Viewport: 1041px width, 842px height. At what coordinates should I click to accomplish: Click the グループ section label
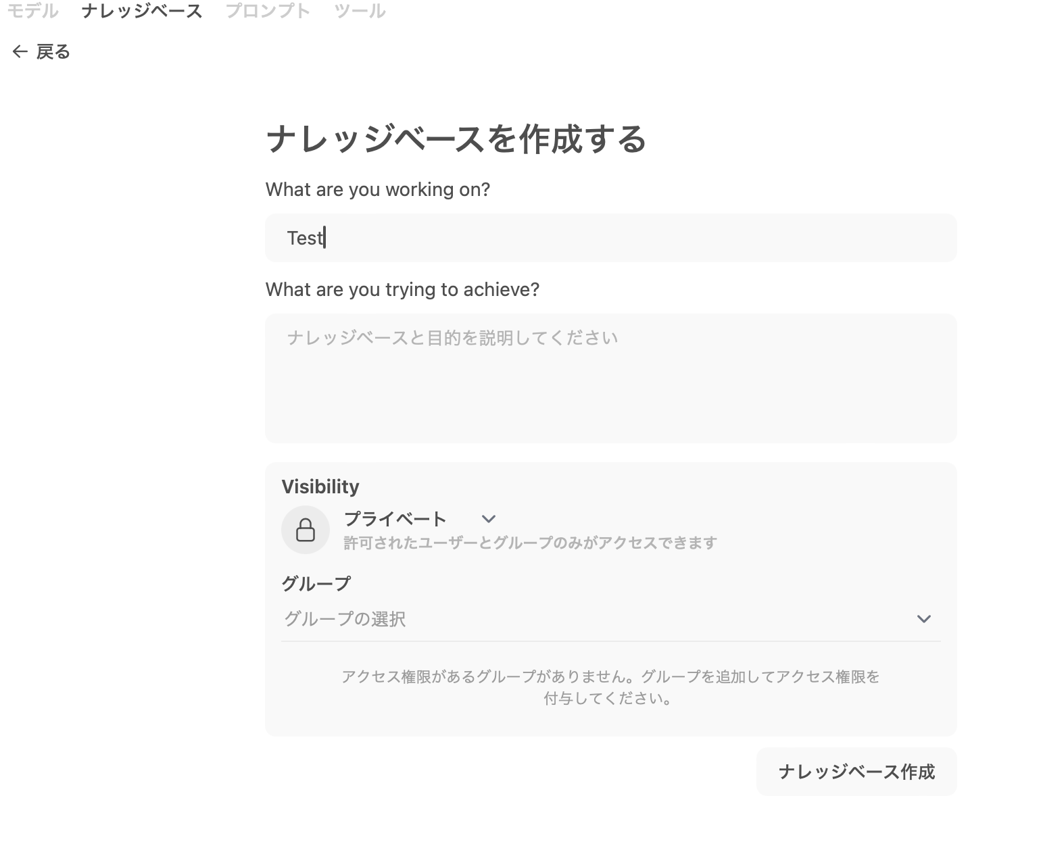pyautogui.click(x=316, y=583)
